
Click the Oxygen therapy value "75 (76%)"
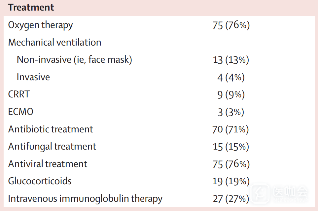pos(231,25)
